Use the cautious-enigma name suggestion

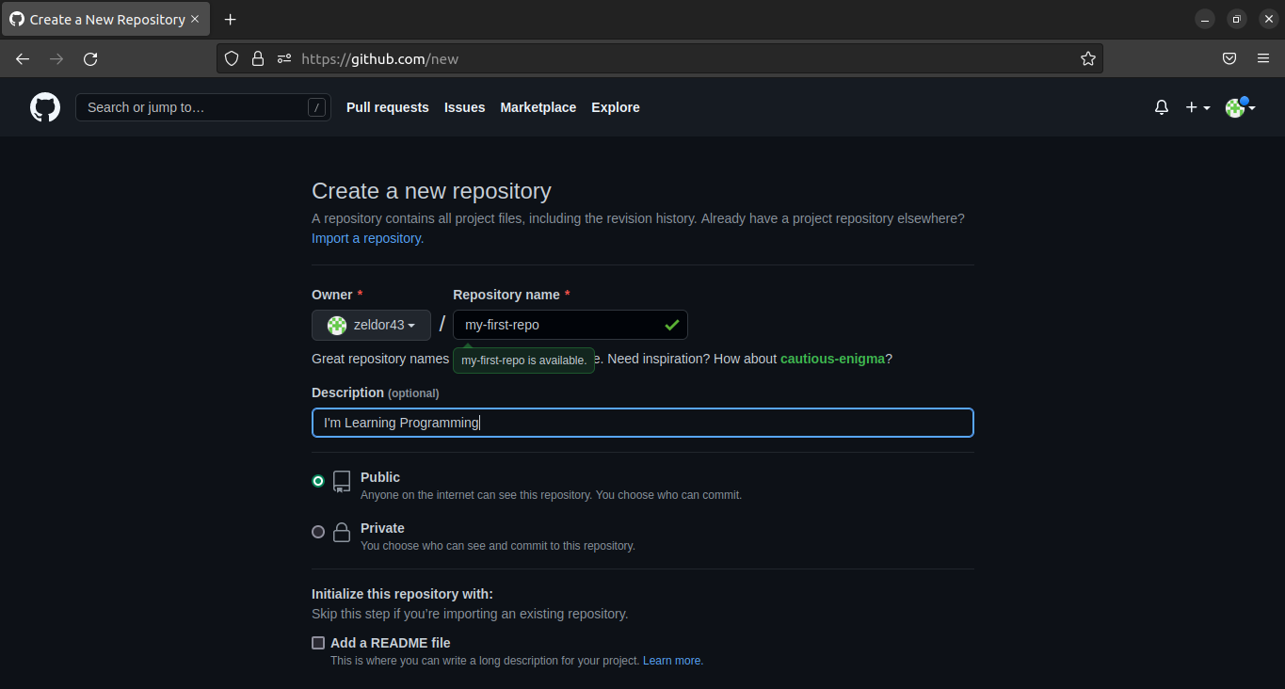coord(832,359)
